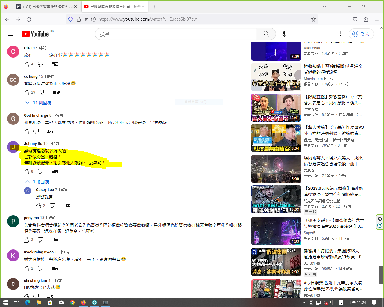The width and height of the screenshot is (384, 307).
Task: Dislike God In charge's comment
Action: pyautogui.click(x=36, y=131)
